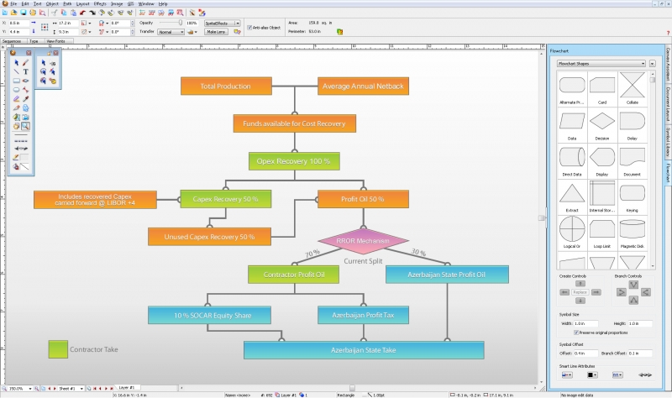The width and height of the screenshot is (672, 398).
Task: Open small arrow menu beside Flowchart Shapes
Action: pos(653,64)
